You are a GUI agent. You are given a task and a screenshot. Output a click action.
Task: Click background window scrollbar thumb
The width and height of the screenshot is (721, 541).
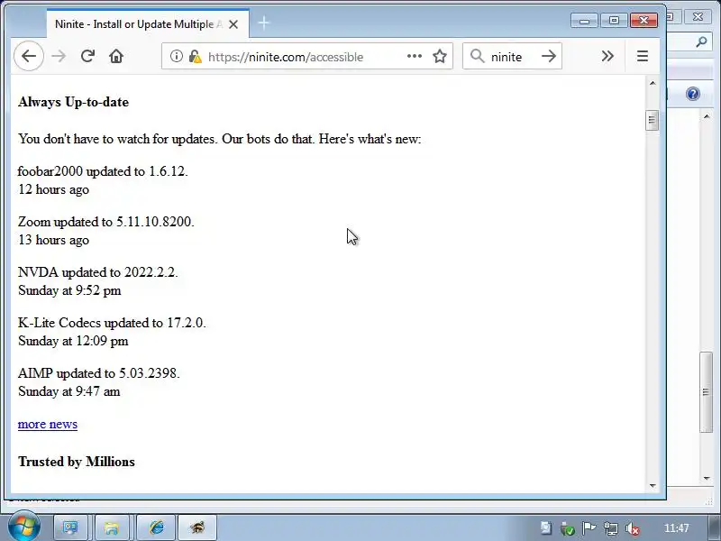coord(707,392)
